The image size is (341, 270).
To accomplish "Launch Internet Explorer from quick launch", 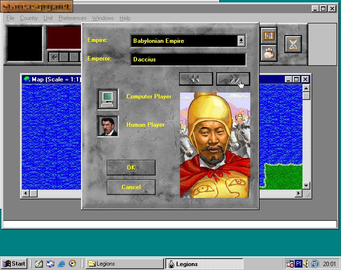I will point(61,264).
